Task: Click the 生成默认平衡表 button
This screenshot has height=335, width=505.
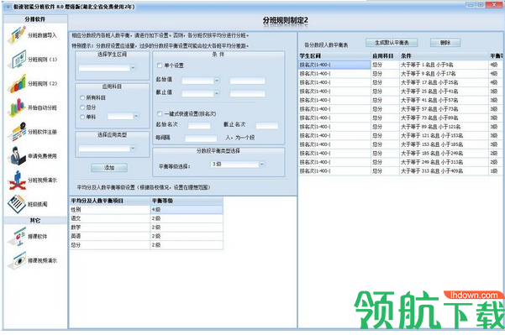Action: pyautogui.click(x=392, y=43)
